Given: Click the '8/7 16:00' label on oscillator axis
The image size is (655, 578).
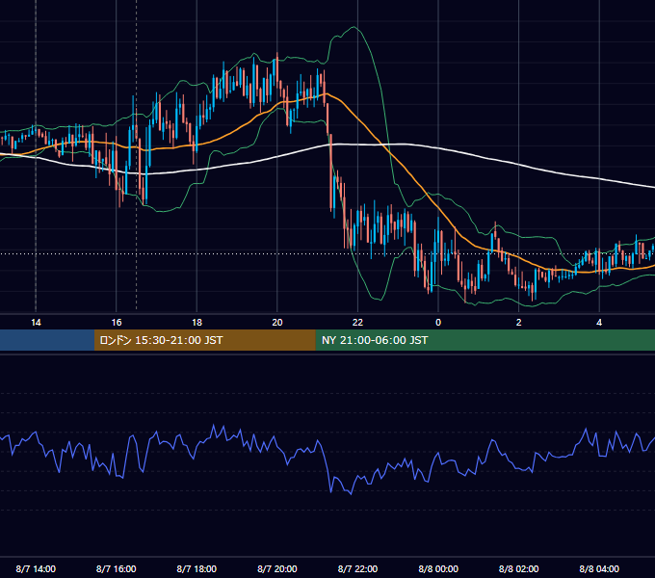Looking at the screenshot, I should (117, 568).
